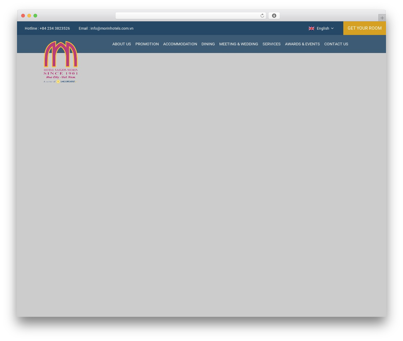Screen dimensions: 403x341
Task: Close the browser window with red button
Action: [x=23, y=16]
